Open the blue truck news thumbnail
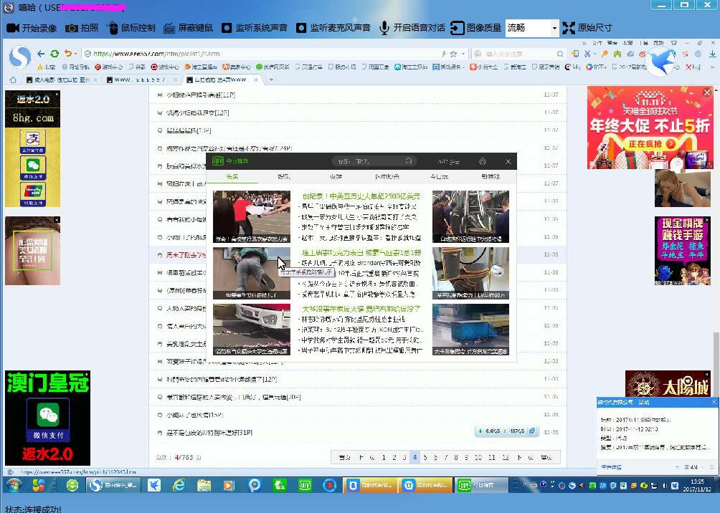Viewport: 720px width, 513px height. click(470, 330)
